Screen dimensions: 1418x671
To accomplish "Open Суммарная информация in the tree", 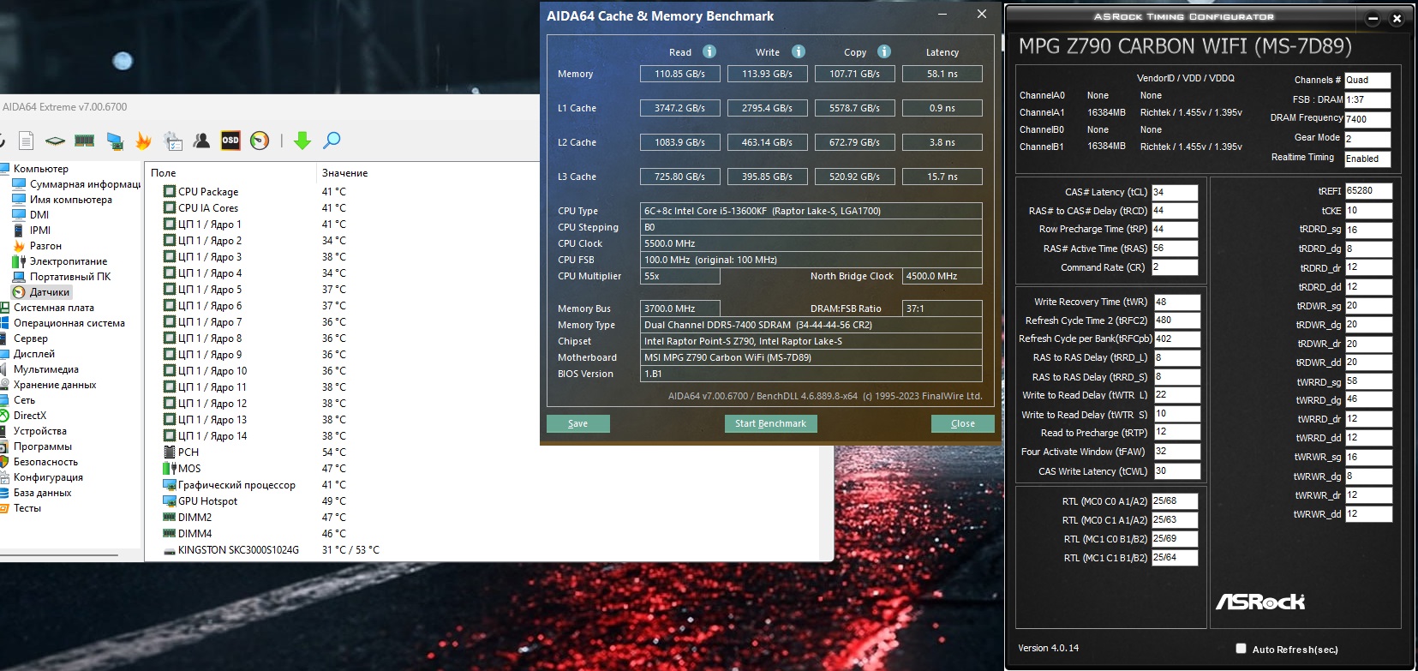I will [x=85, y=184].
